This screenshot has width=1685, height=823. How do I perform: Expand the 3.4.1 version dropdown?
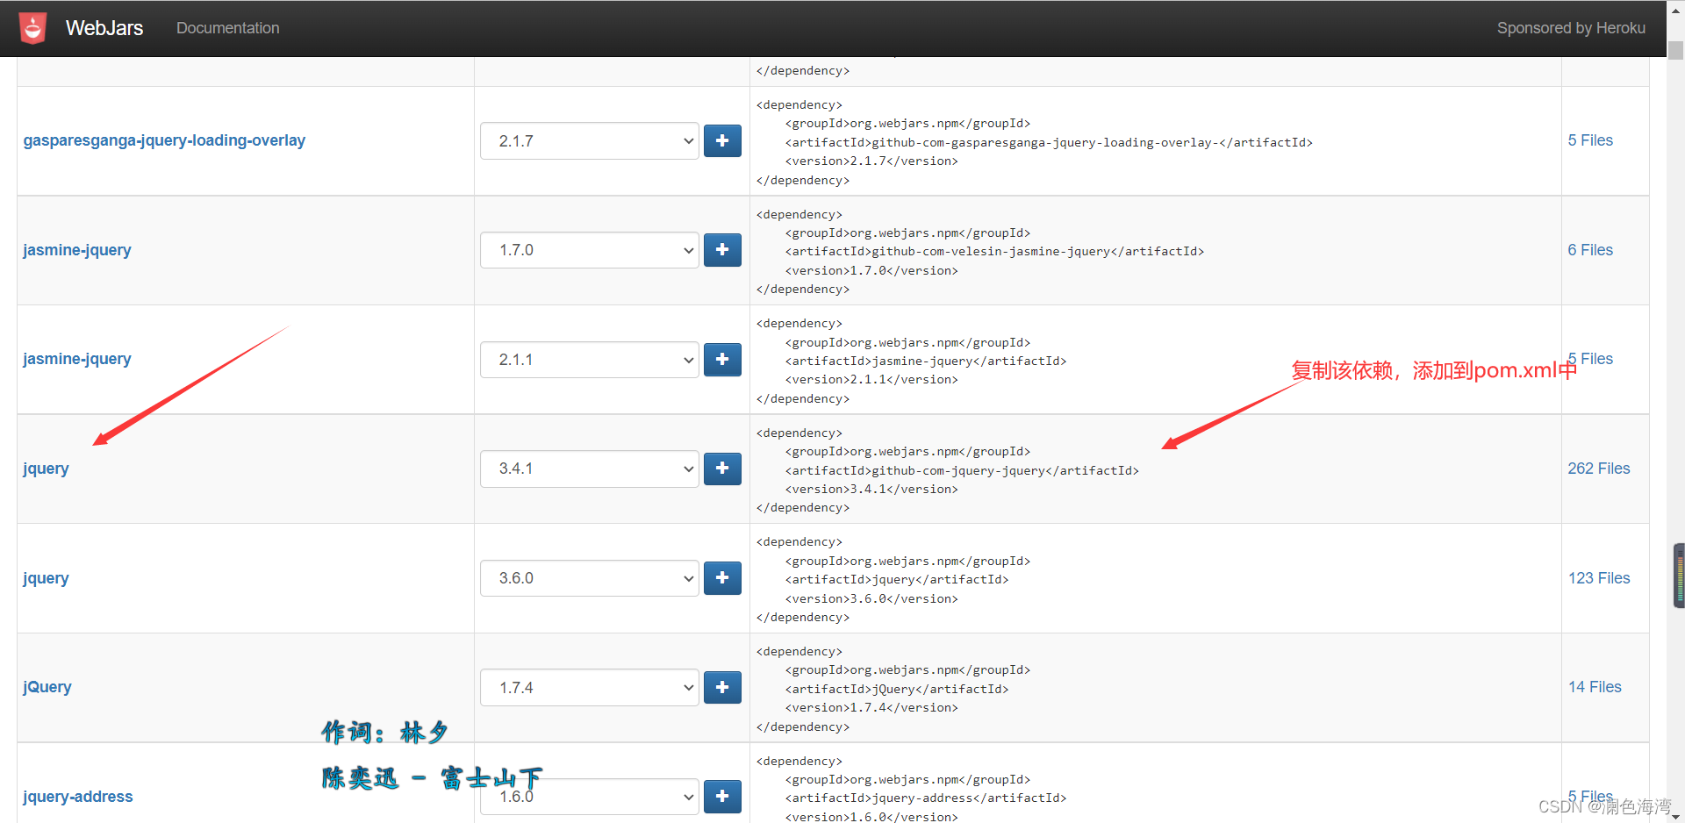tap(590, 469)
